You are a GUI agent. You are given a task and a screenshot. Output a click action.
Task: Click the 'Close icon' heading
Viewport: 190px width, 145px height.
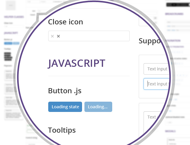click(65, 22)
